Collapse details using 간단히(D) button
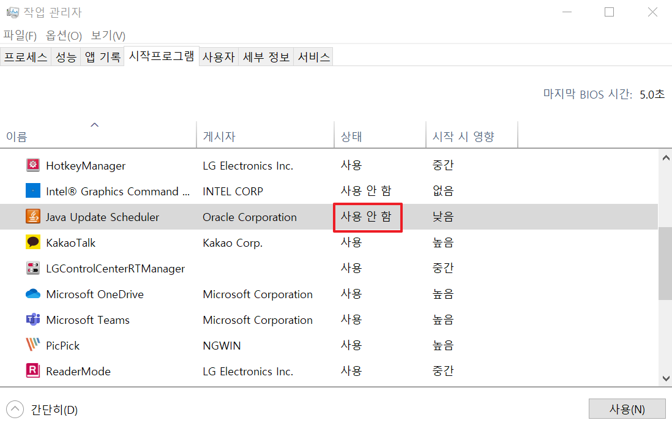Screen dimensions: 672x431 pyautogui.click(x=43, y=410)
